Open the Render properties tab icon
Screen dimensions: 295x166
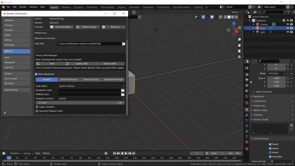click(x=247, y=75)
